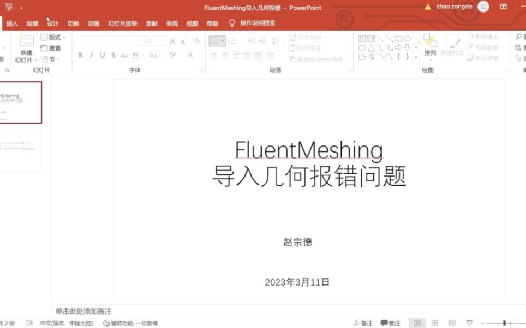Viewport: 526px width, 328px height.
Task: Click the text highlight color icon
Action: (173, 55)
